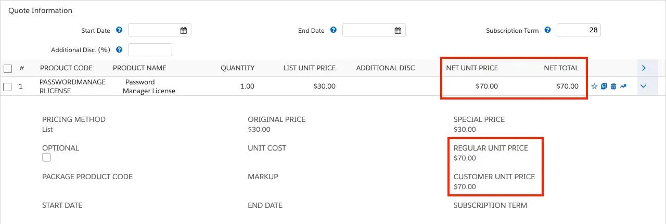666x224 pixels.
Task: Click Start Date help info icon
Action: click(119, 30)
